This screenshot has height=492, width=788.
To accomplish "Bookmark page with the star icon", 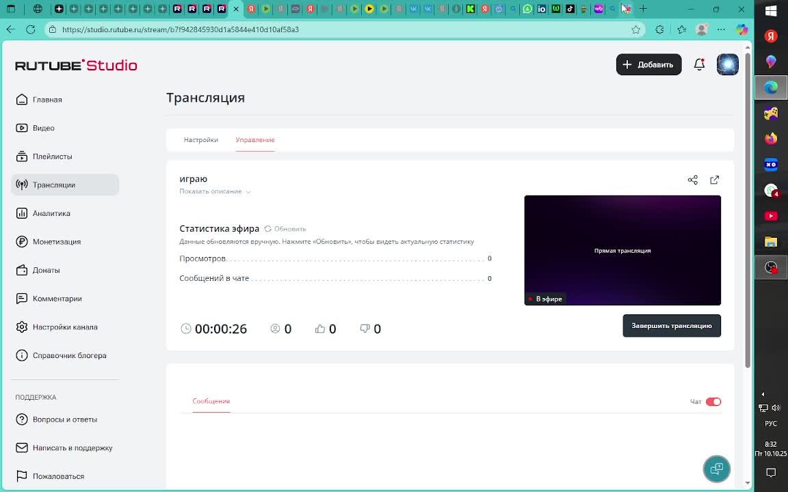I will pyautogui.click(x=635, y=29).
